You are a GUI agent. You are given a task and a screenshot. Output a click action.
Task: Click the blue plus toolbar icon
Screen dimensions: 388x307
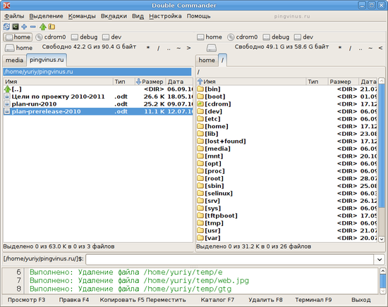(24, 27)
